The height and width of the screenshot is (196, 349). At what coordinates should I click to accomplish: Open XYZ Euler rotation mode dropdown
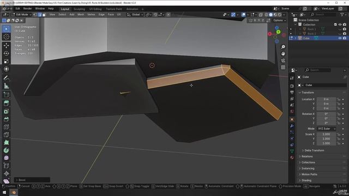point(326,128)
